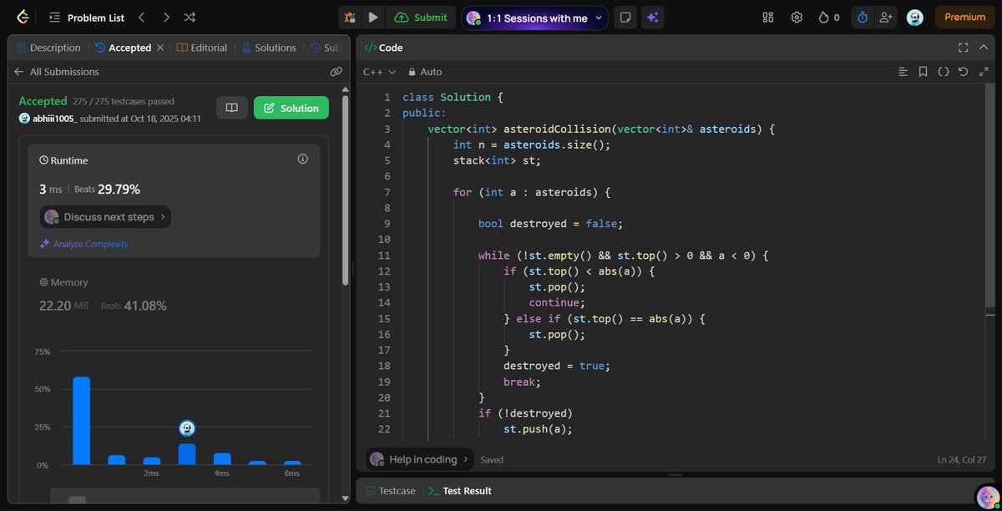Reset code with the undo arrow icon
Image resolution: width=1002 pixels, height=511 pixels.
pos(963,72)
